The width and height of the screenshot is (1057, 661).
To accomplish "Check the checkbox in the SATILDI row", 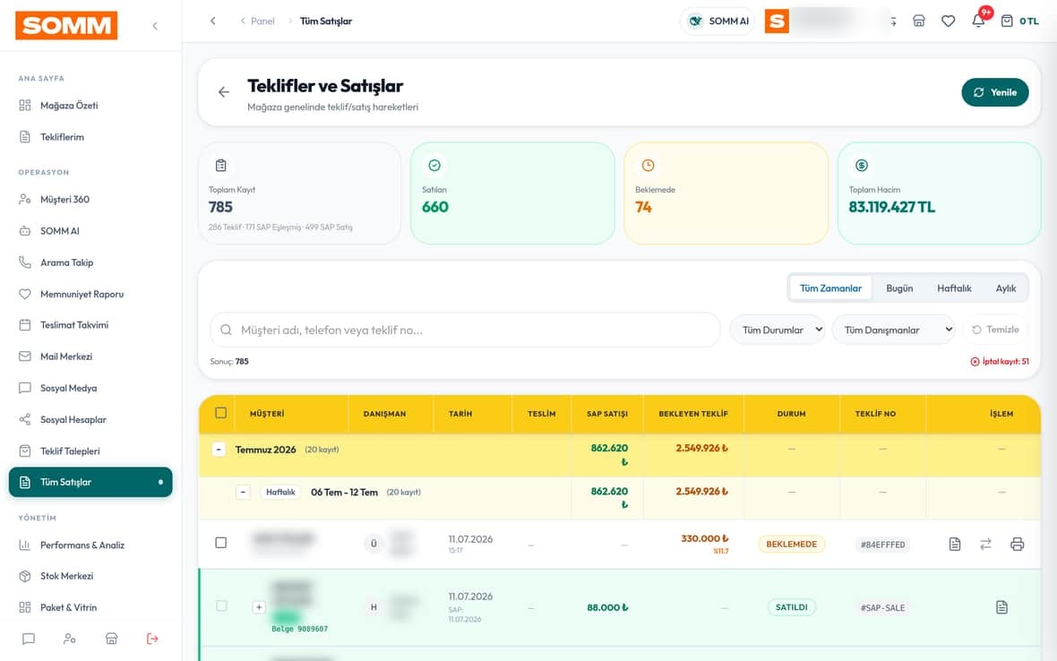I will click(221, 605).
